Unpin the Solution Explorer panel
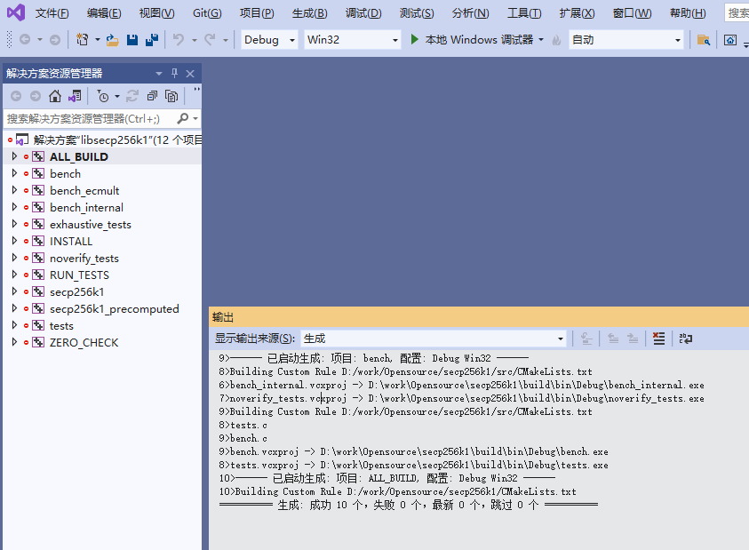 [x=174, y=73]
